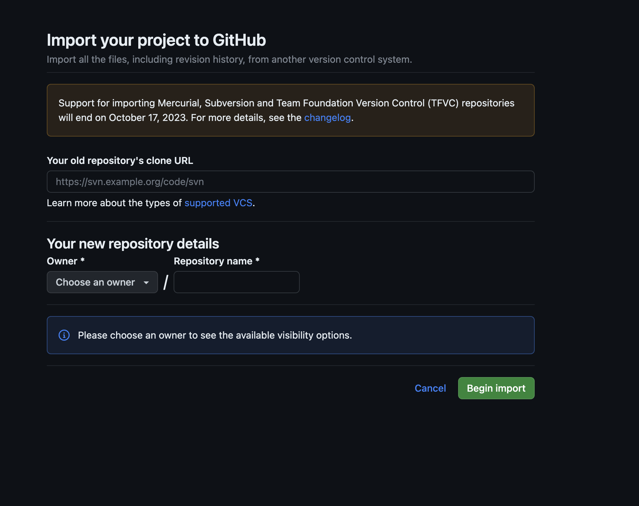This screenshot has height=506, width=639.
Task: Cancel the import
Action: click(430, 388)
